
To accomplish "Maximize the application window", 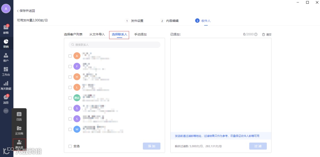I will [307, 2].
